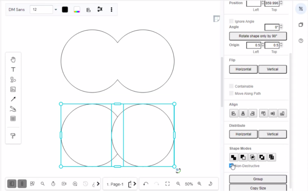Toggle dark mode with the moon icon

[x=211, y=184]
